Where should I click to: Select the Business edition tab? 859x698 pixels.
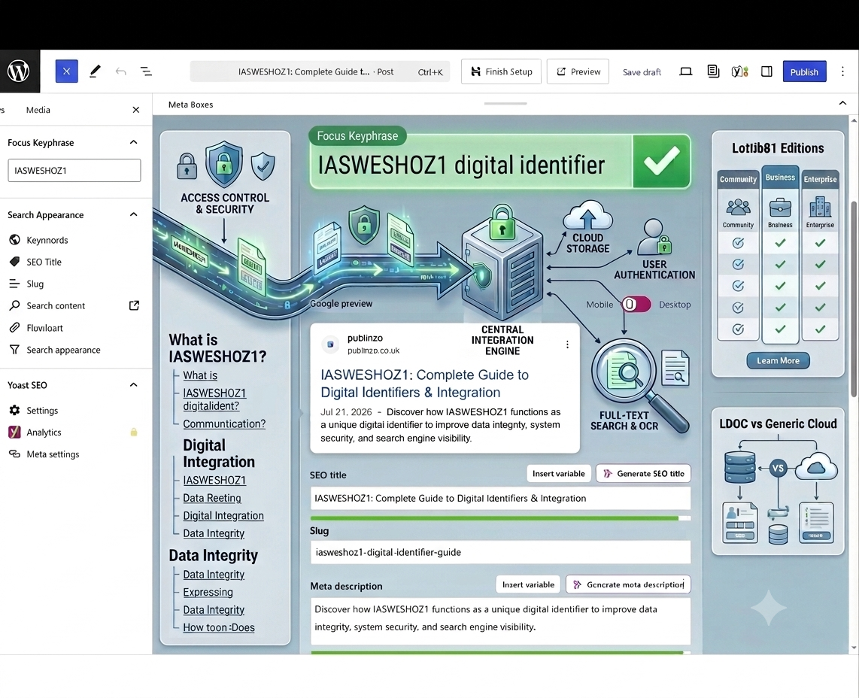tap(780, 178)
